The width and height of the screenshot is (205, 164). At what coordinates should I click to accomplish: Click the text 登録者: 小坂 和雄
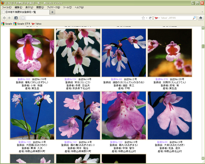point(32,85)
